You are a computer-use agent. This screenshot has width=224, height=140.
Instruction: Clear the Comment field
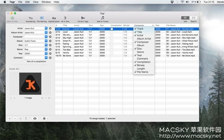coord(50,58)
